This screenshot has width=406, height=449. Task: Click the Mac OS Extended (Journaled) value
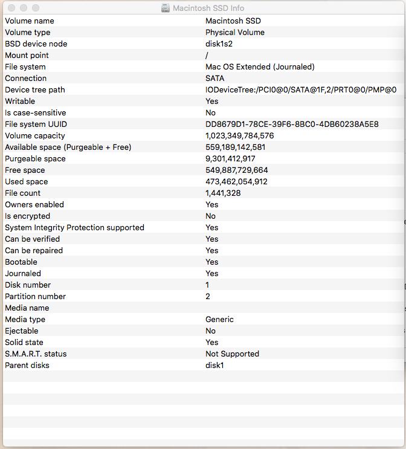pos(260,66)
